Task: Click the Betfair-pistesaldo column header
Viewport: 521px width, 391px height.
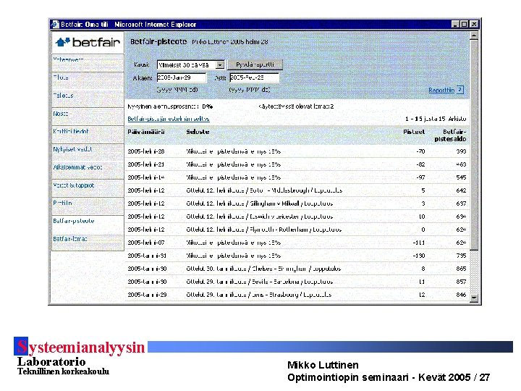Action: (450, 135)
